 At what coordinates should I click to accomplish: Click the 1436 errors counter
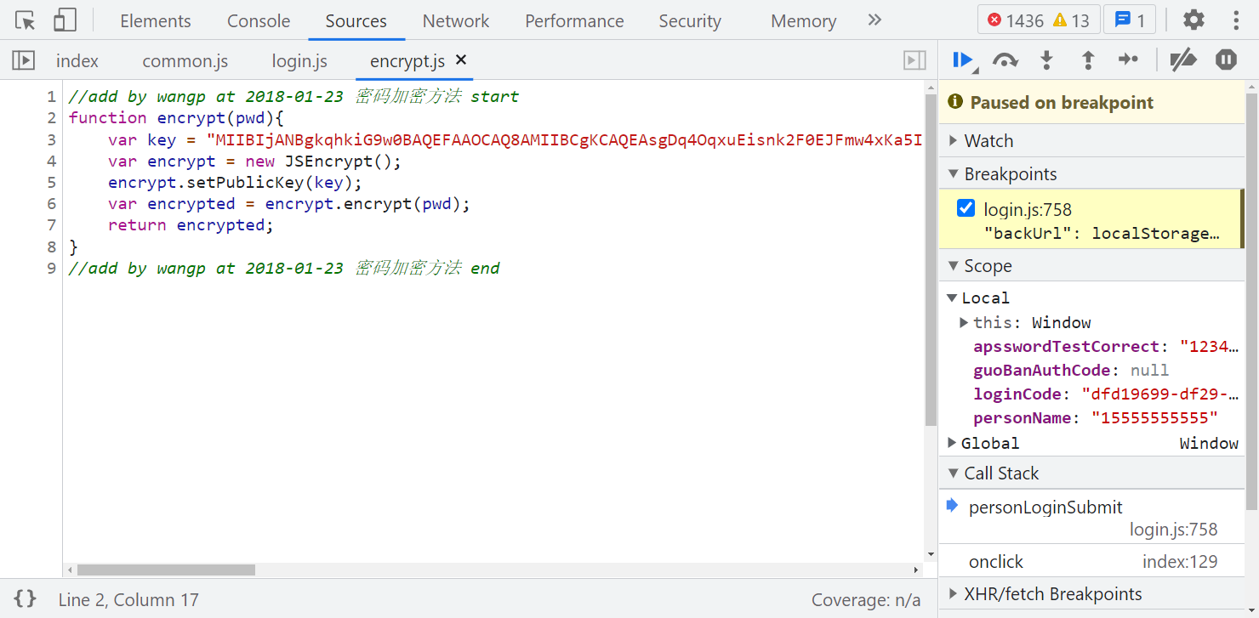(x=1015, y=20)
